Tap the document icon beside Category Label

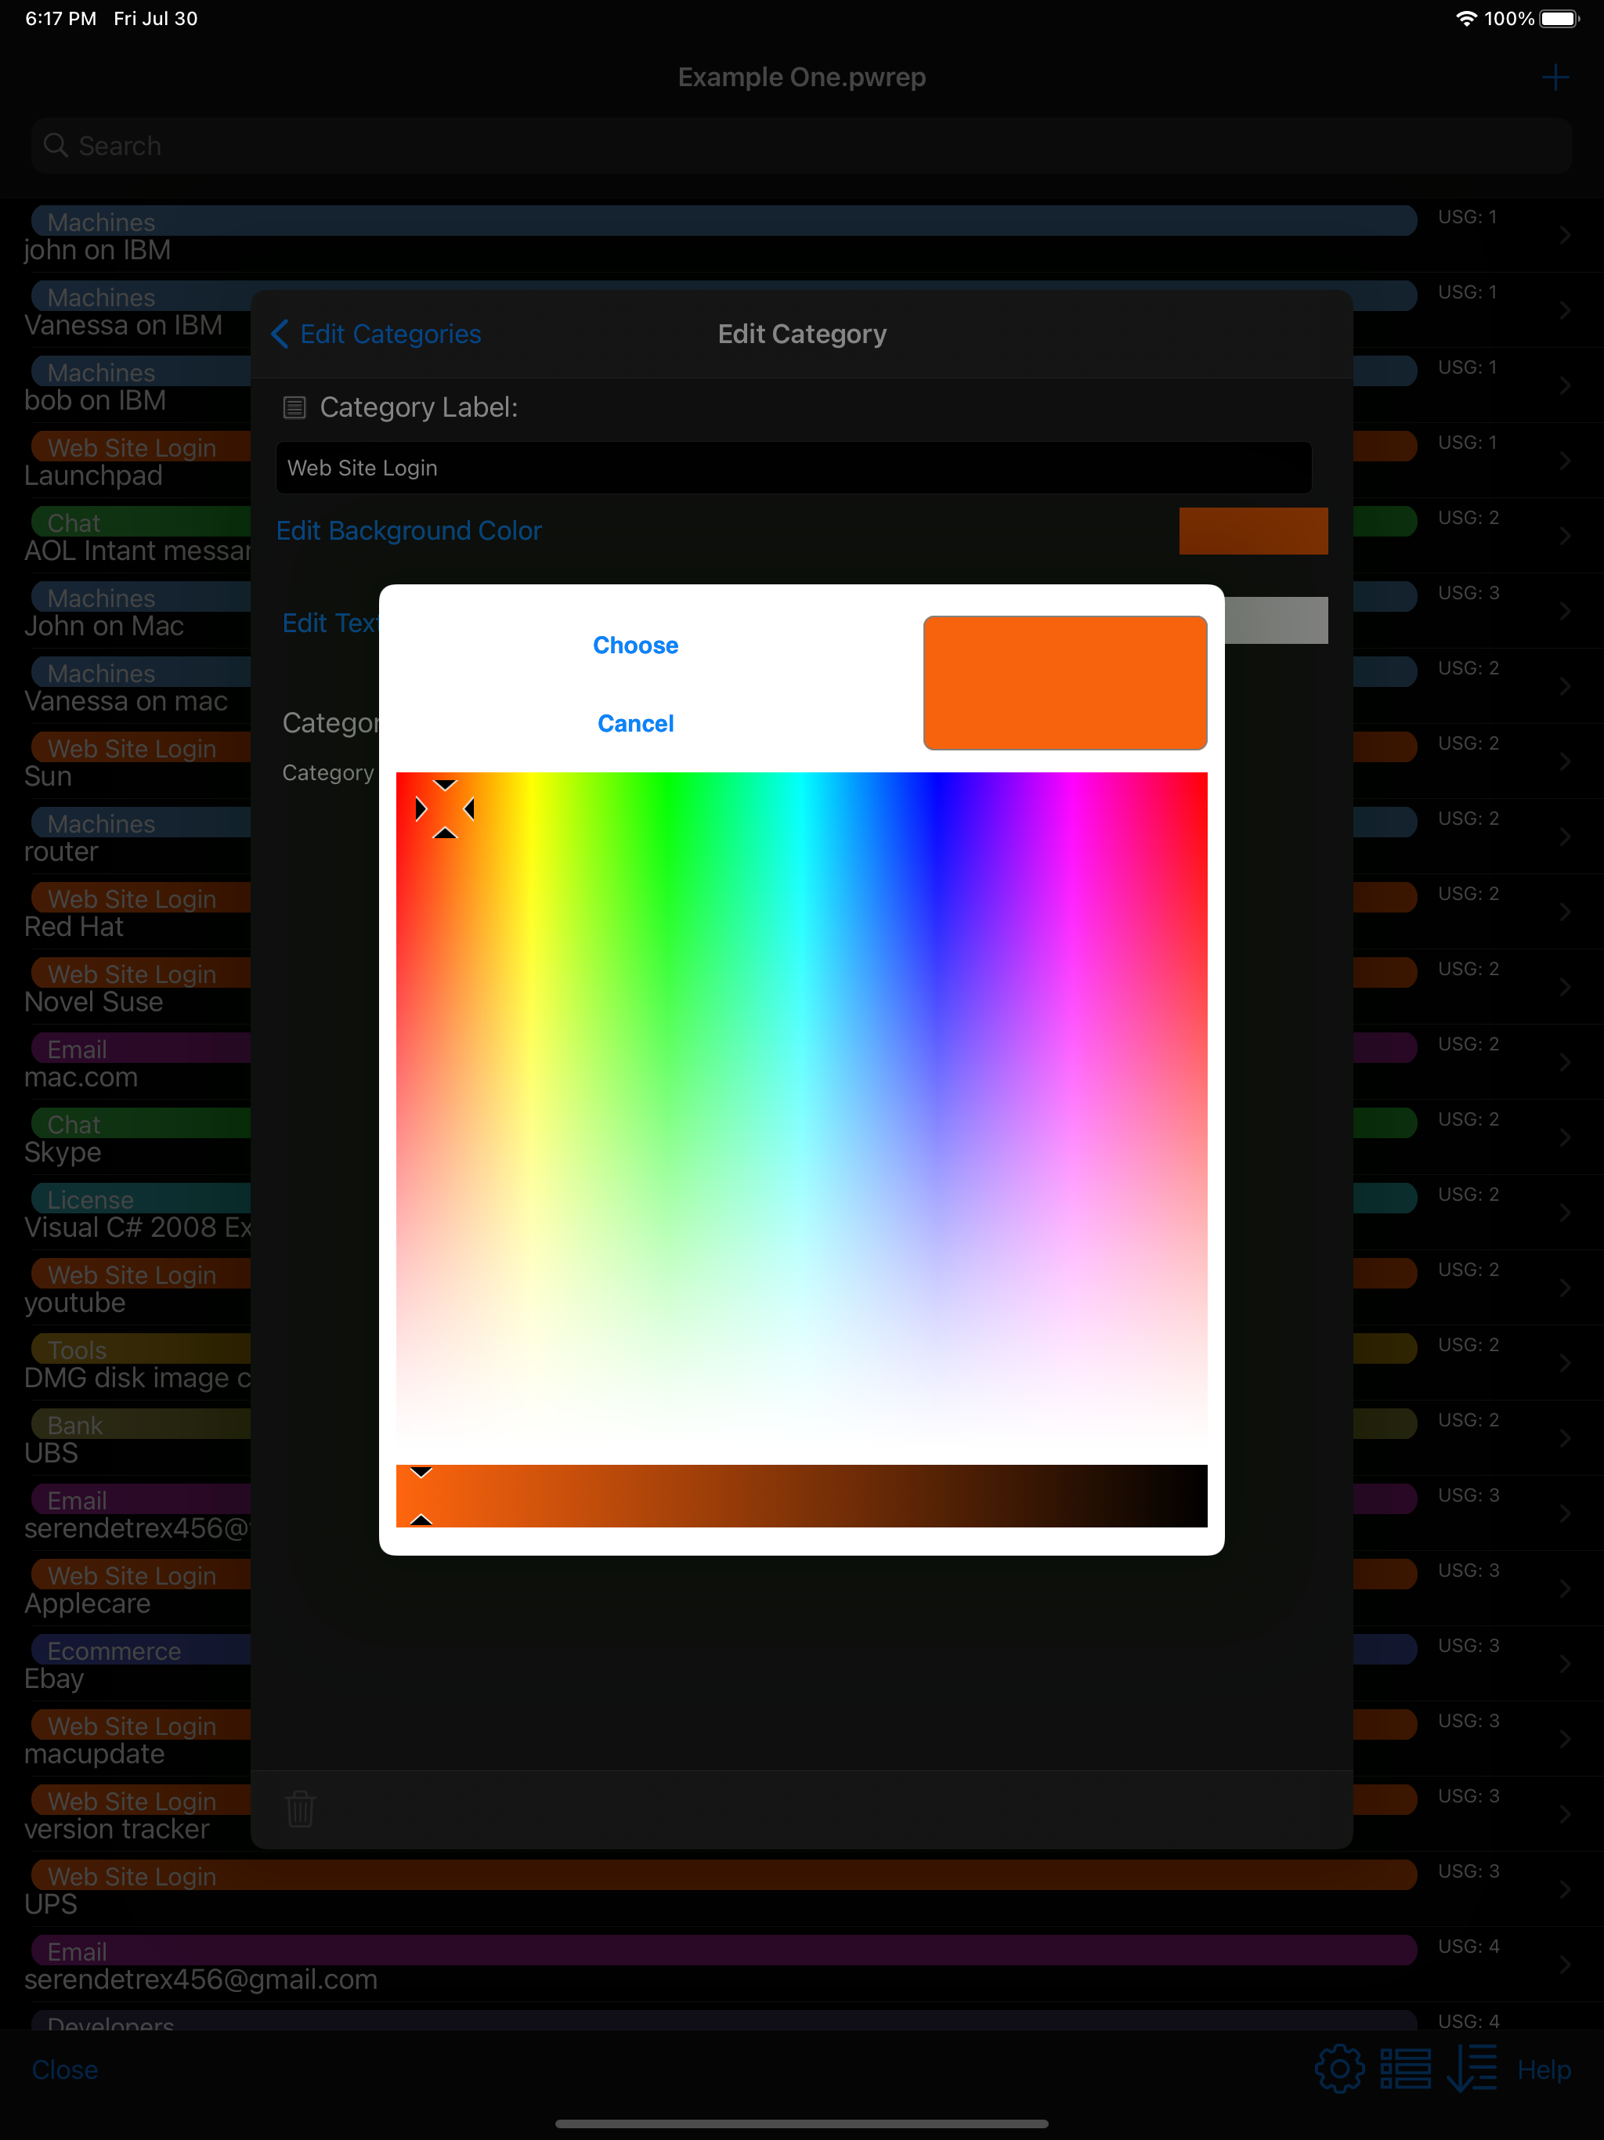point(294,407)
